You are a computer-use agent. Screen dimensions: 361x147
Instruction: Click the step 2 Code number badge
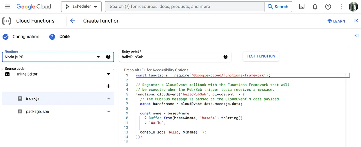click(x=52, y=37)
